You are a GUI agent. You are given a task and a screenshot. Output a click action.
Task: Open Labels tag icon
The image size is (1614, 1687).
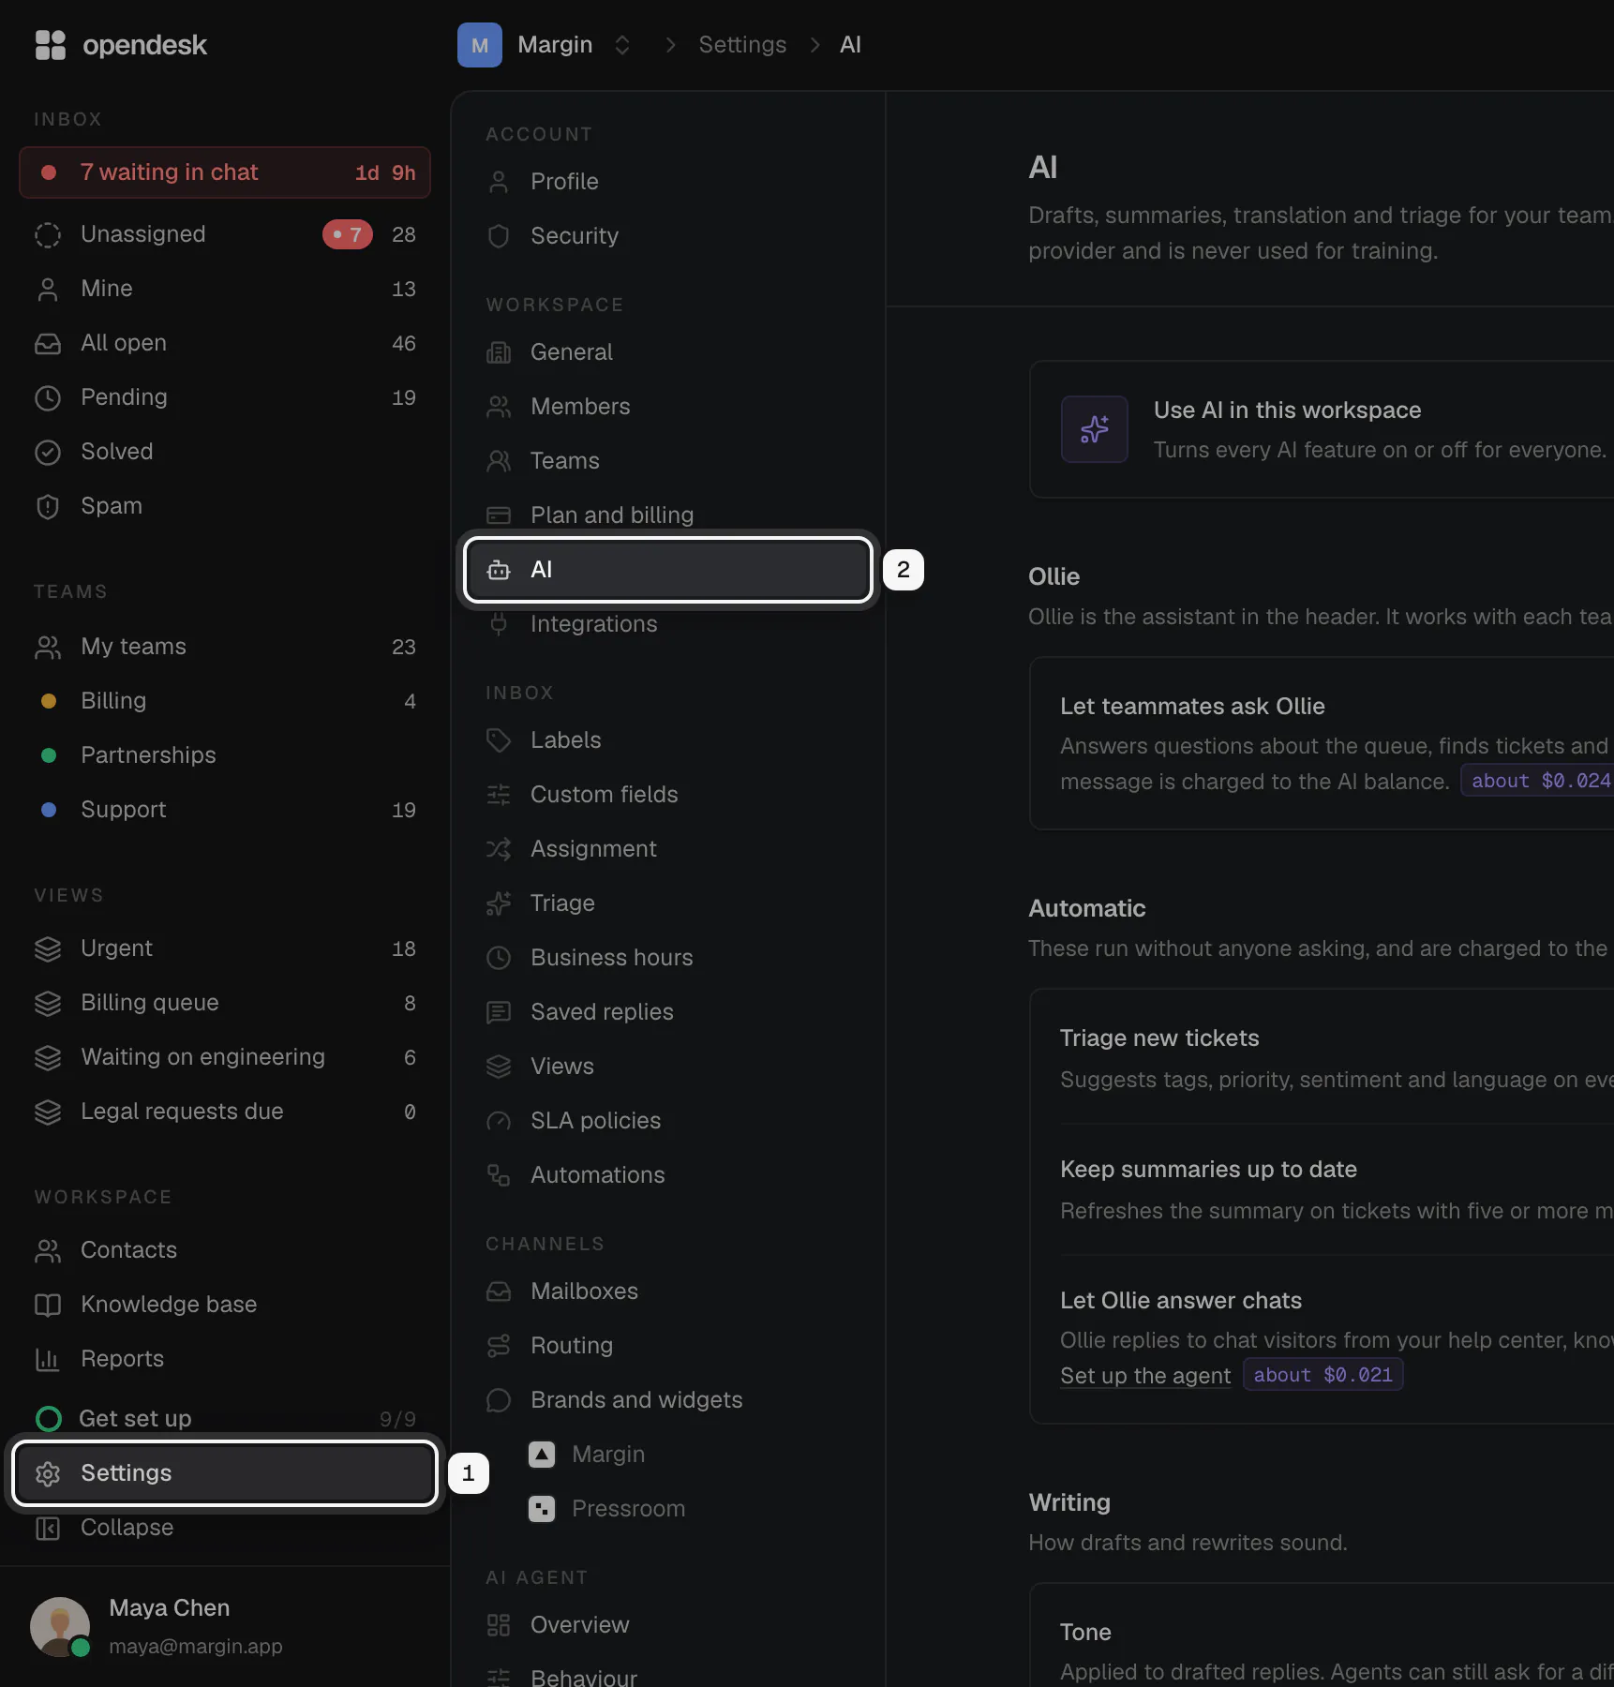pos(499,740)
